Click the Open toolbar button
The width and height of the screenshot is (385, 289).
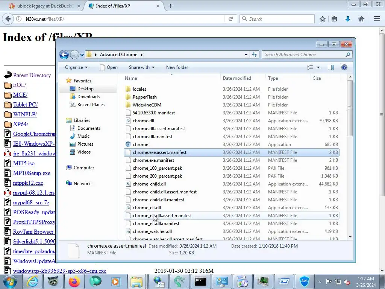click(109, 67)
